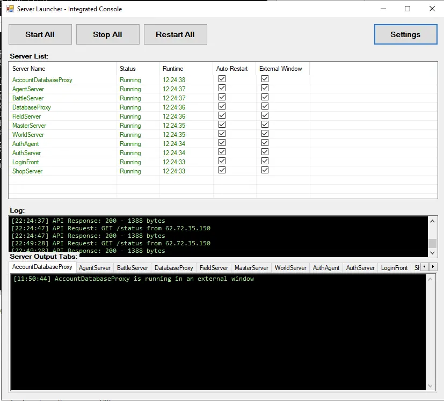Switch to the AccountDatabaseProxy output tab
The width and height of the screenshot is (444, 401).
42,267
